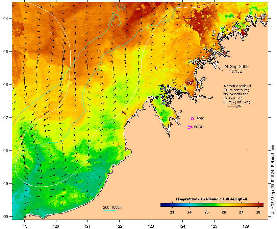Click the longitude axis label 119
This screenshot has width=277, height=229.
pos(24,226)
